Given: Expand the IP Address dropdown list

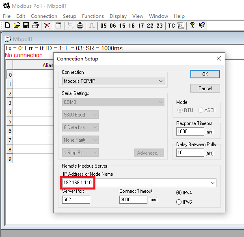Looking at the screenshot, I should point(212,183).
